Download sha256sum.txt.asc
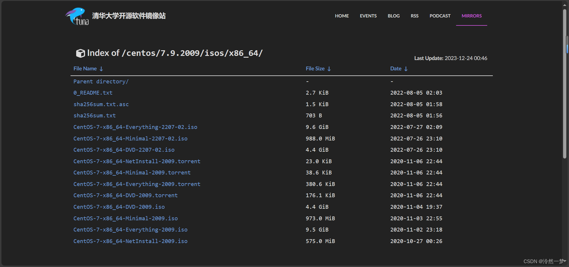Screen dimensions: 569x267 tap(101, 104)
